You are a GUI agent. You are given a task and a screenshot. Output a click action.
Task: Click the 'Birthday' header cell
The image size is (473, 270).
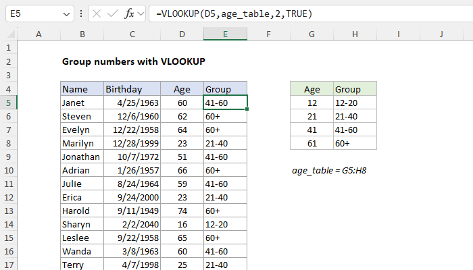pos(132,89)
